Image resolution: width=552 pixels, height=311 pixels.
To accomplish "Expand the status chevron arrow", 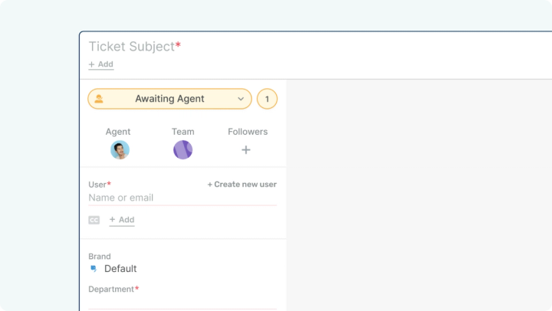I will coord(240,99).
